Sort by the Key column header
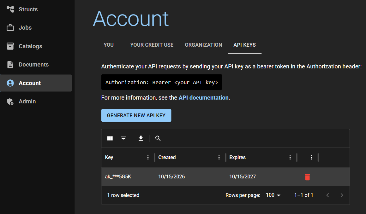 (x=109, y=157)
